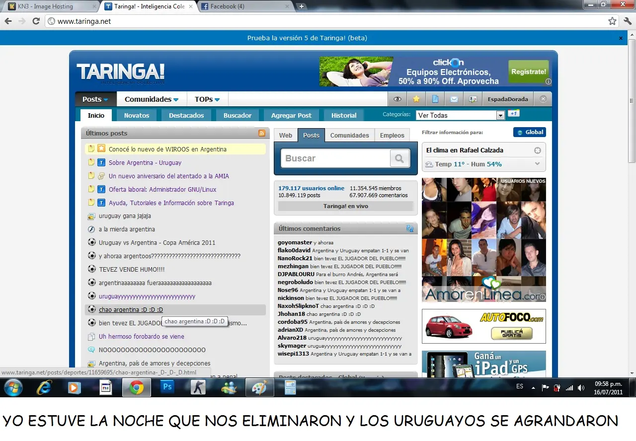
Task: Go back with the browser back arrow
Action: [x=8, y=21]
